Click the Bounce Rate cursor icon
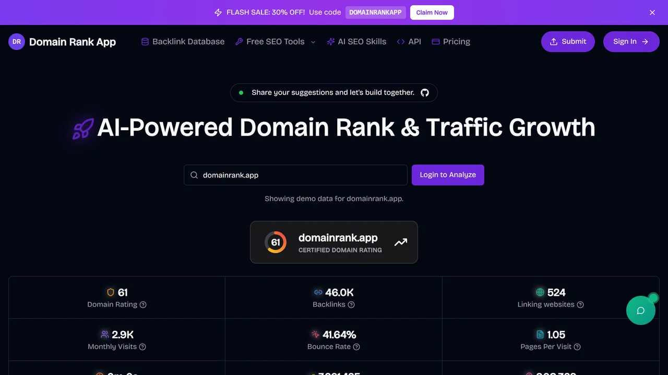 click(x=316, y=334)
